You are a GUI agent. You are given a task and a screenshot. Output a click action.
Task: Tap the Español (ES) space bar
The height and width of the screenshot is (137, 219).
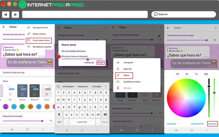coord(82,122)
